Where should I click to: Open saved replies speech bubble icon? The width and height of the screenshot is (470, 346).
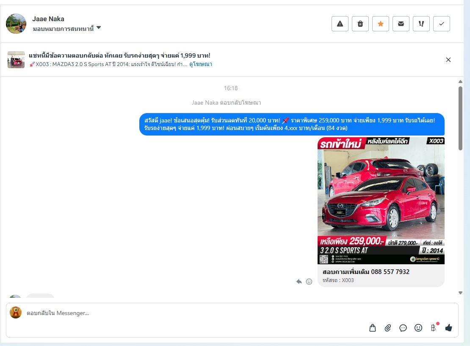403,328
